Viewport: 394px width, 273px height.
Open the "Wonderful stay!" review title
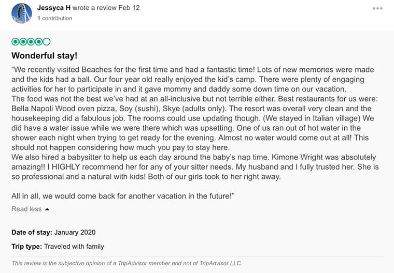pos(44,55)
